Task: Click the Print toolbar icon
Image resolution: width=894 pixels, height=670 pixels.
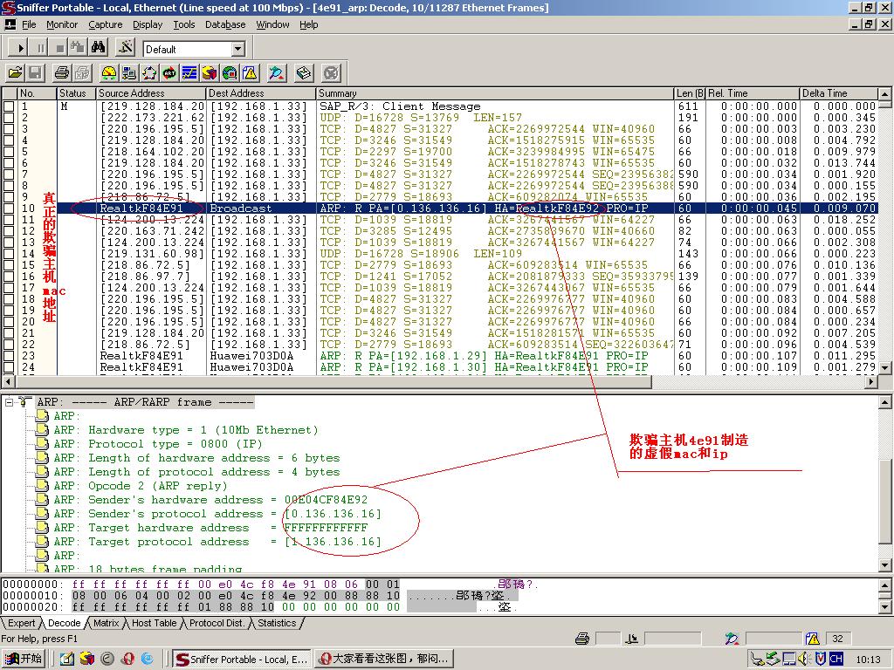Action: point(62,73)
